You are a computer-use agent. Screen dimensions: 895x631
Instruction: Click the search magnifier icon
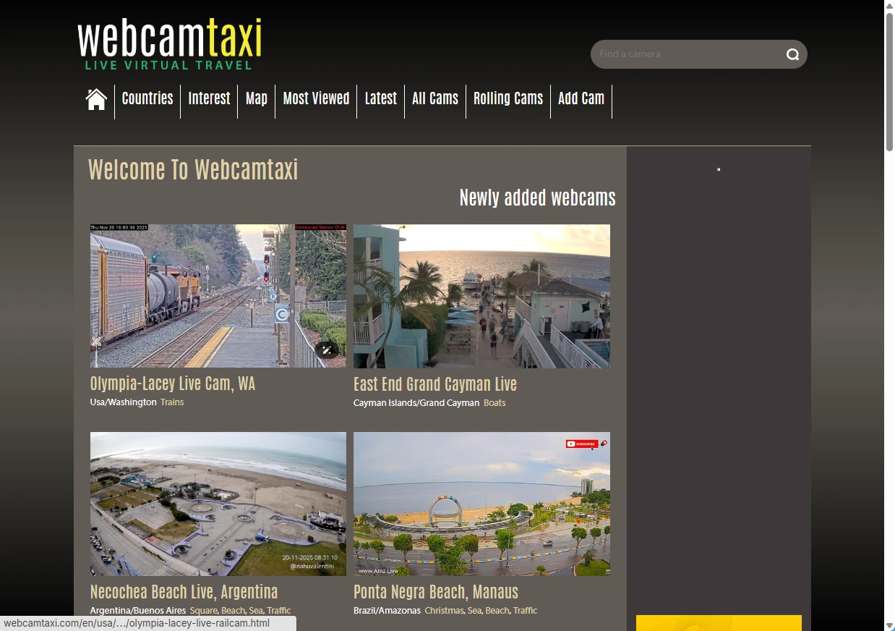pyautogui.click(x=792, y=54)
